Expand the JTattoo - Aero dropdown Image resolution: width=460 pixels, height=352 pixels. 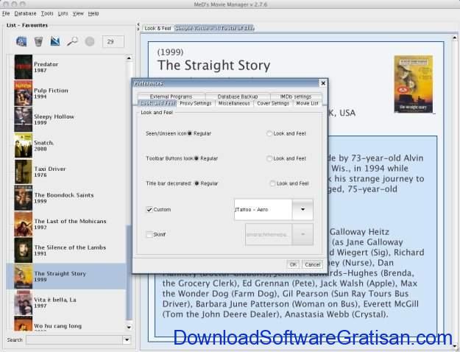[302, 210]
